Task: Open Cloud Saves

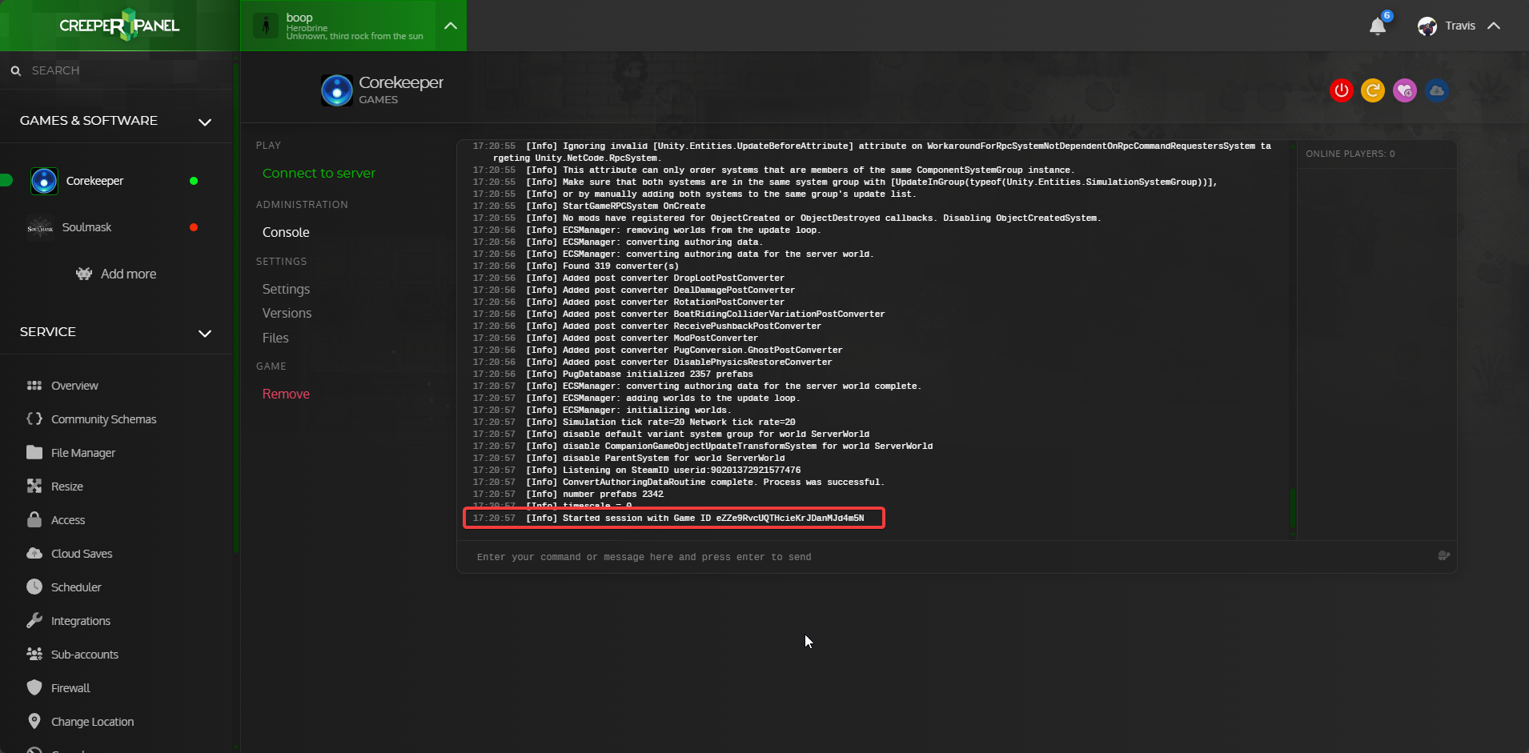Action: pyautogui.click(x=81, y=554)
